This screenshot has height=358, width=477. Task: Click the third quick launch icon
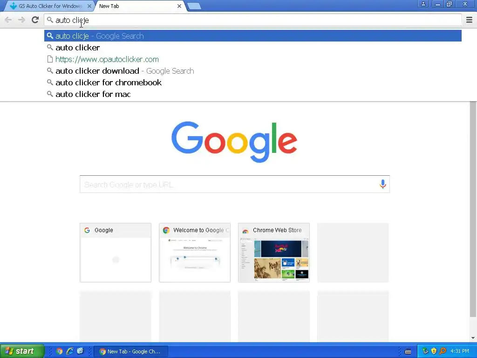[80, 351]
